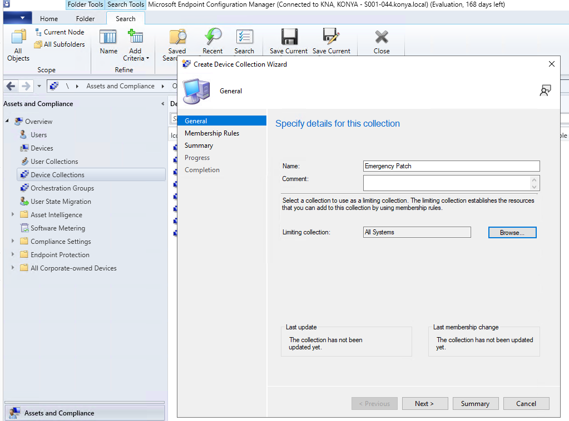569x421 pixels.
Task: Switch to the Folder ribbon tab
Action: pos(85,19)
